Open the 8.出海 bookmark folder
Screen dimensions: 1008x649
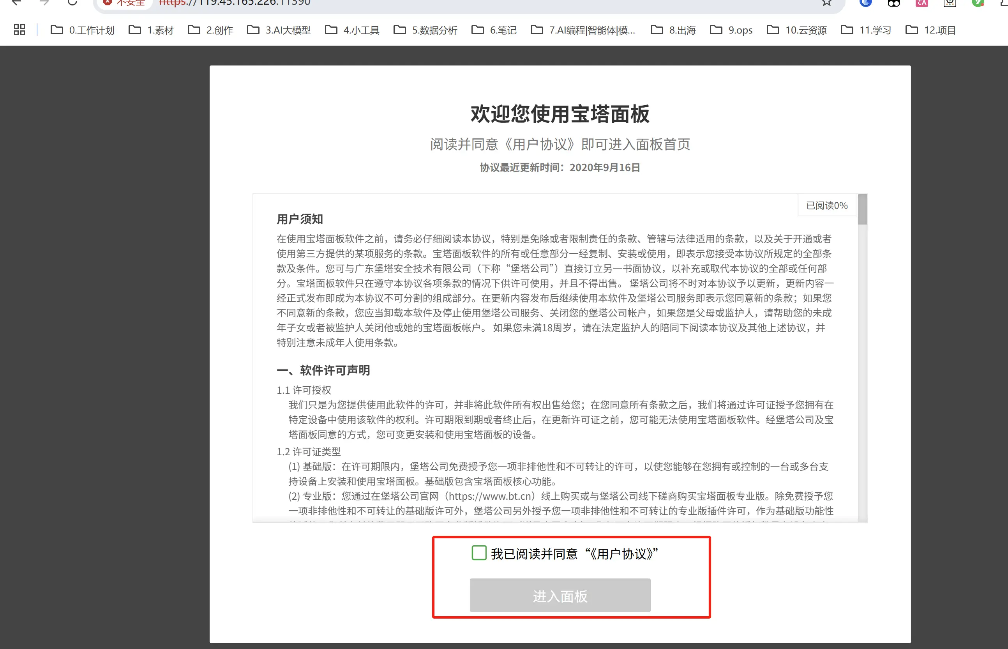(674, 30)
